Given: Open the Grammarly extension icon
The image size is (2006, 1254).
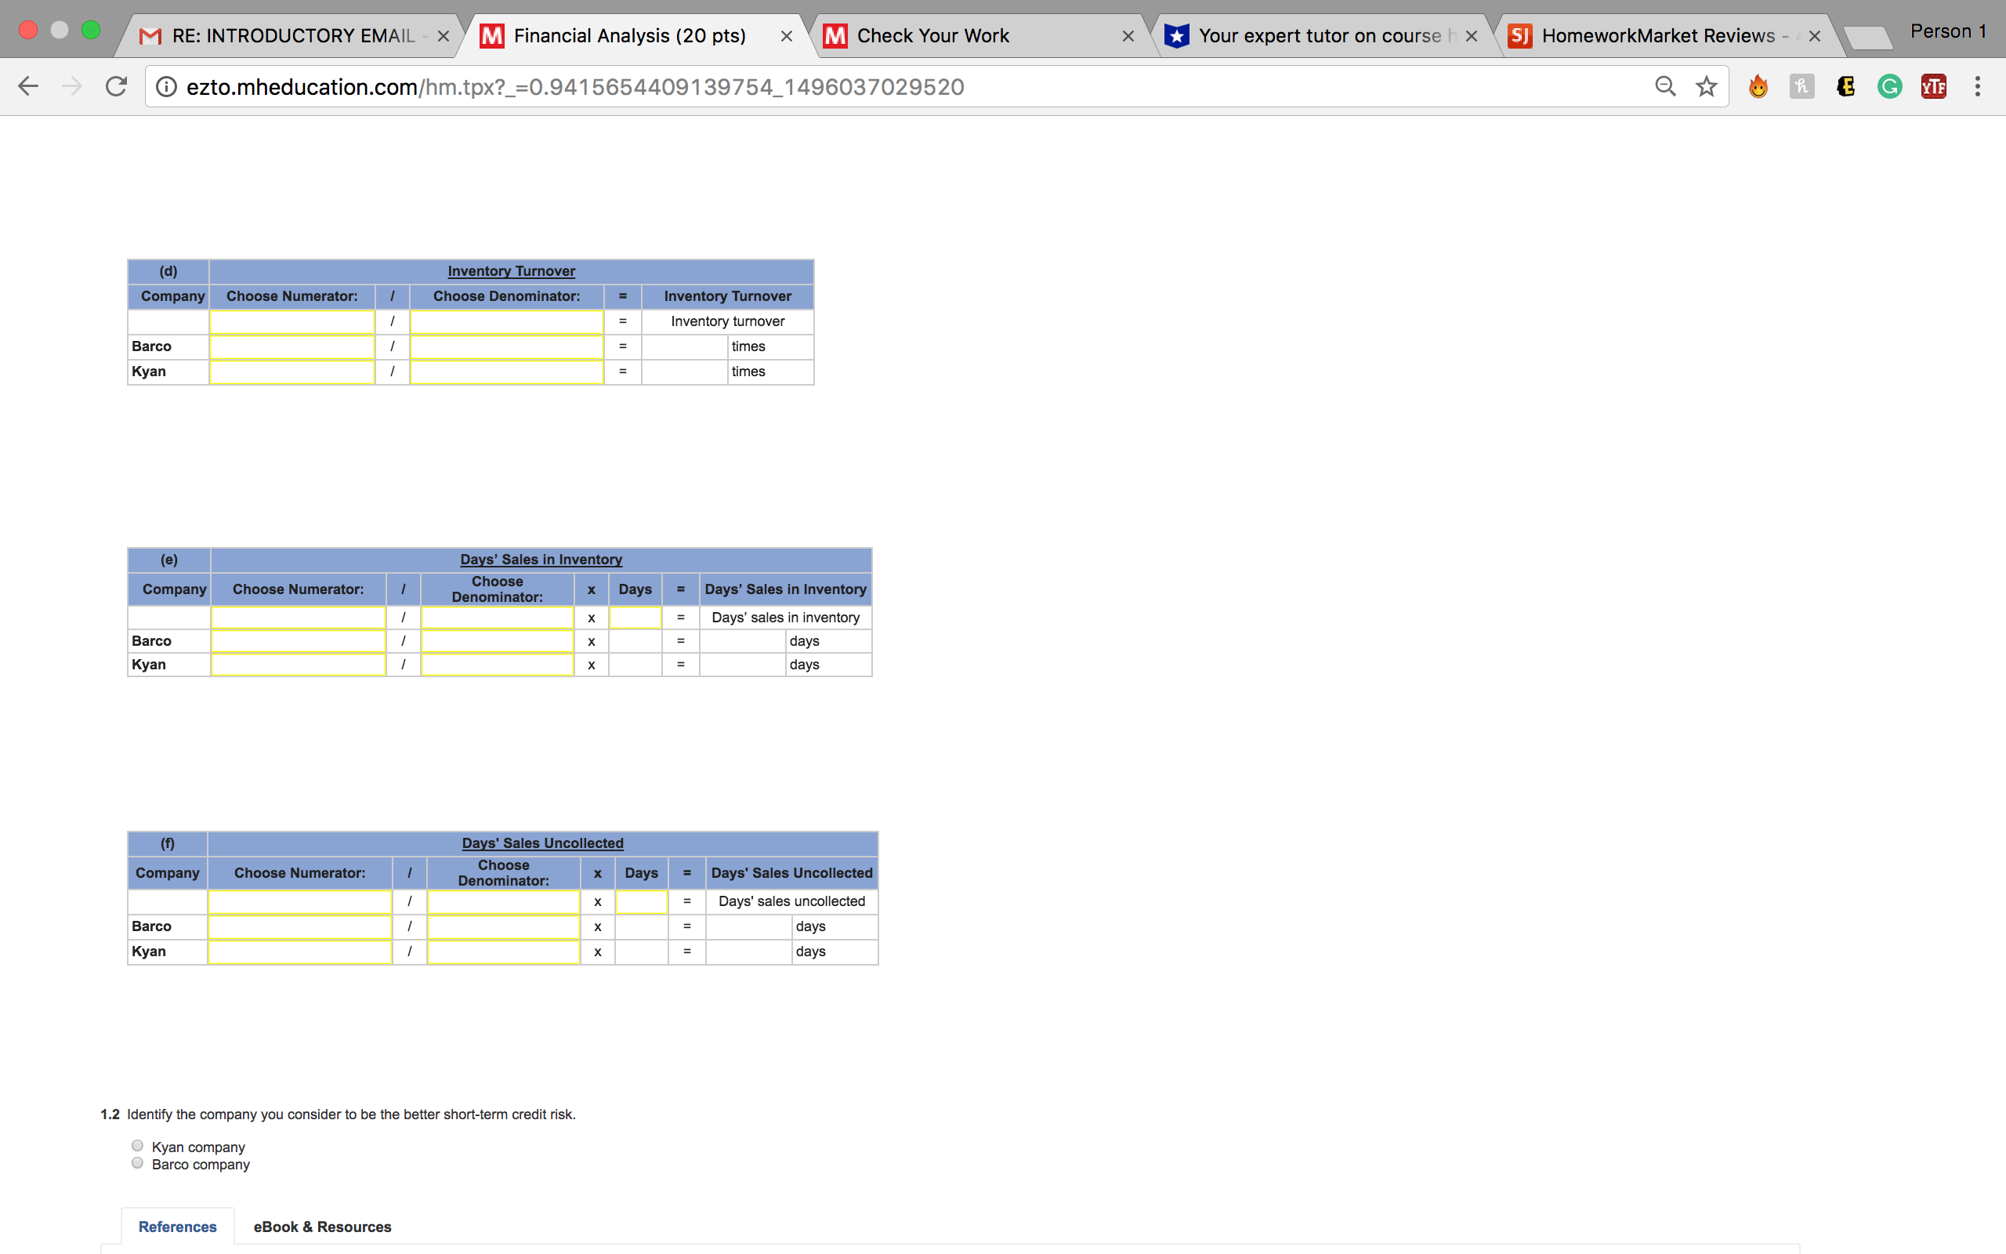Looking at the screenshot, I should [x=1888, y=86].
